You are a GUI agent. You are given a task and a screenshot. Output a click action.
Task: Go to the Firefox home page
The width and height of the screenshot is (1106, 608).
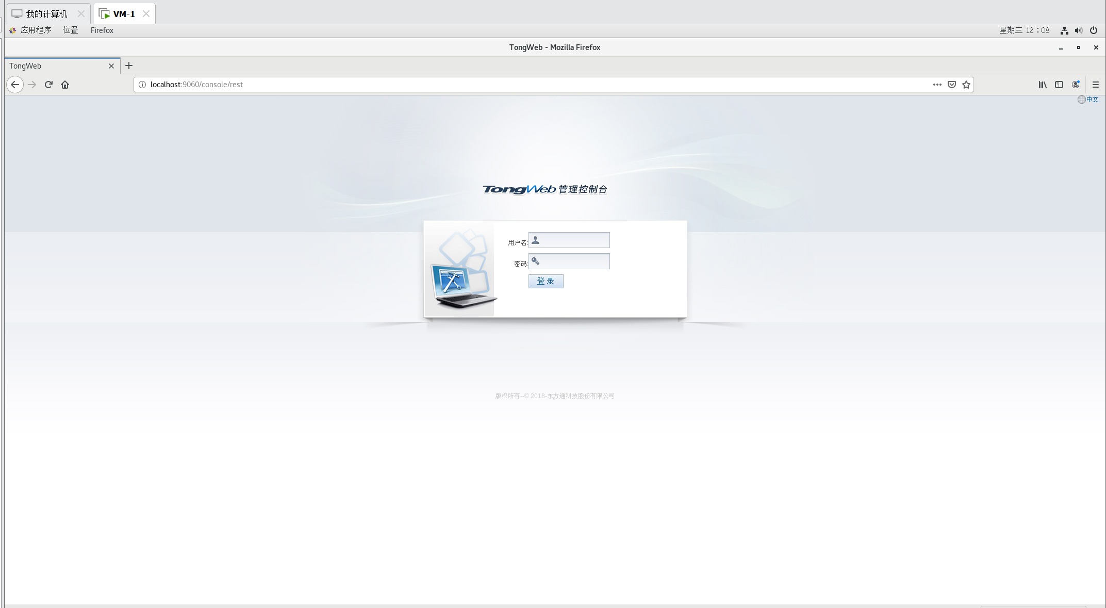click(x=65, y=85)
